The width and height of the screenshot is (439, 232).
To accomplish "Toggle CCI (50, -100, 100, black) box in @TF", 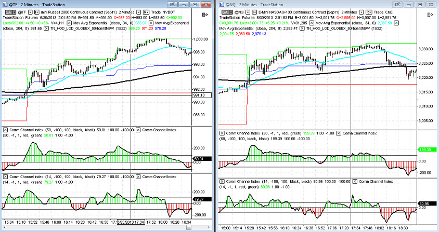I will click(x=5, y=130).
